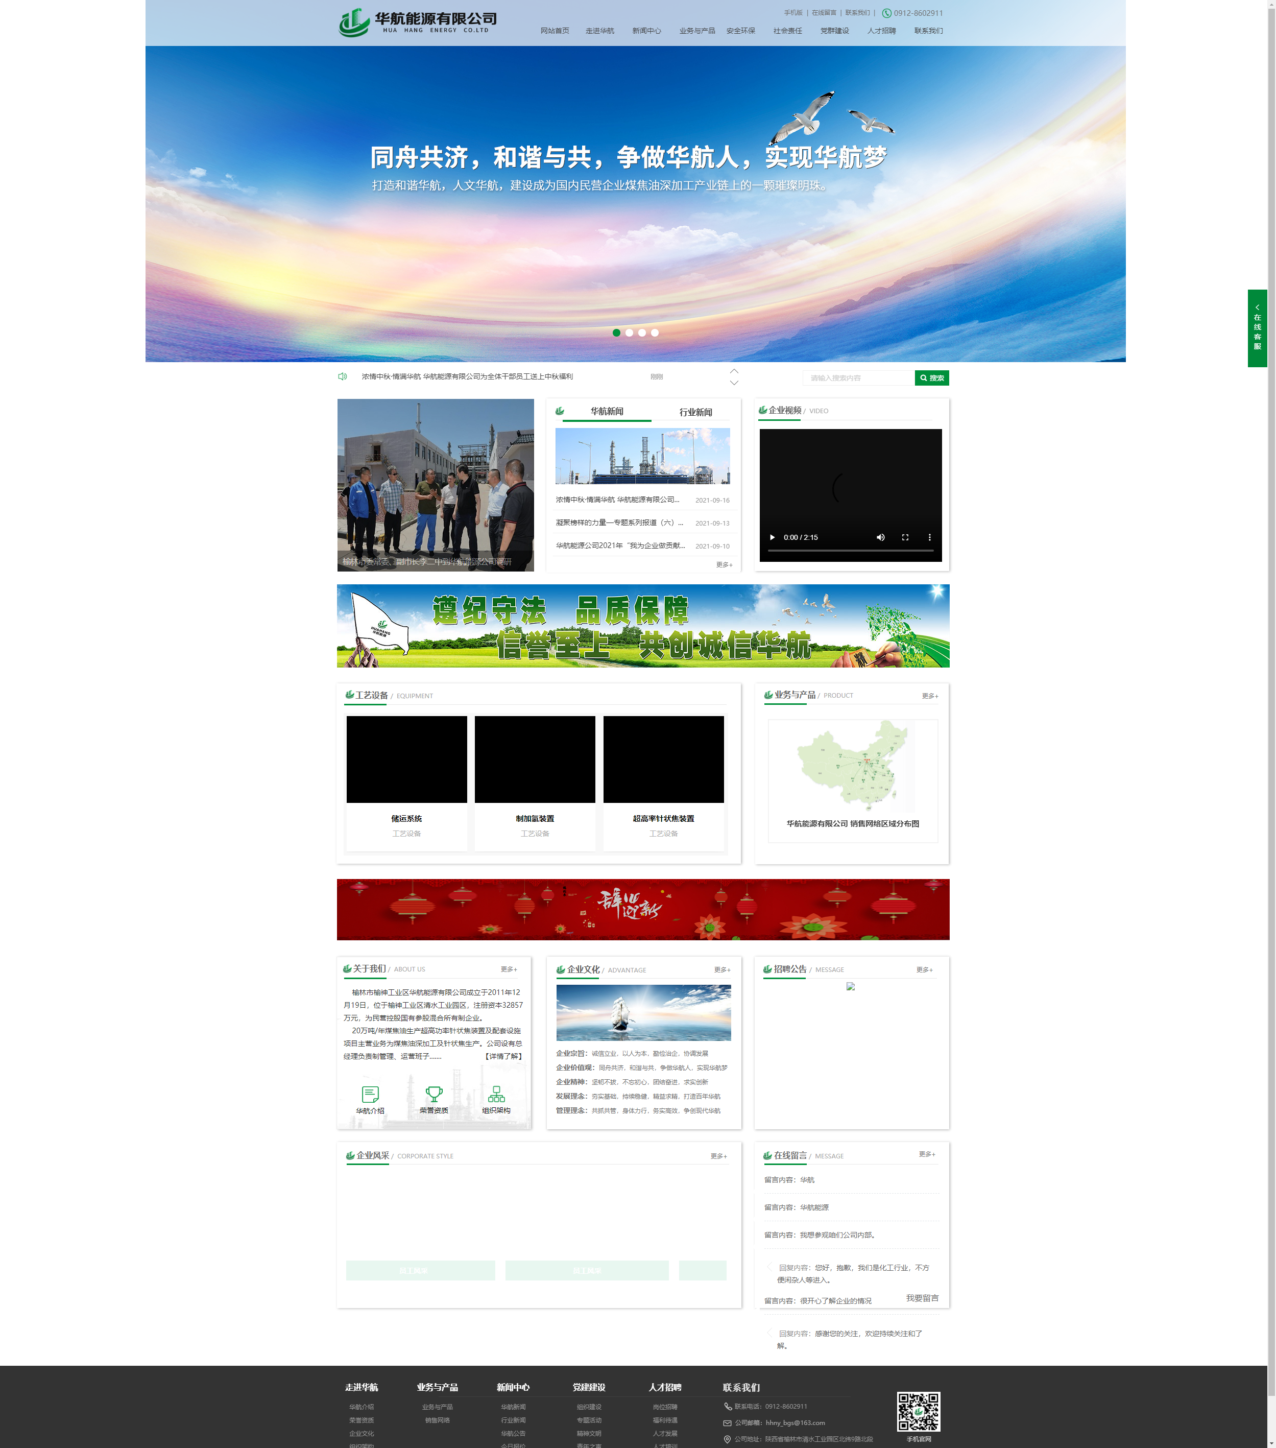1276x1448 pixels.
Task: Click the Hua Hang Energy company logo
Action: click(x=418, y=22)
